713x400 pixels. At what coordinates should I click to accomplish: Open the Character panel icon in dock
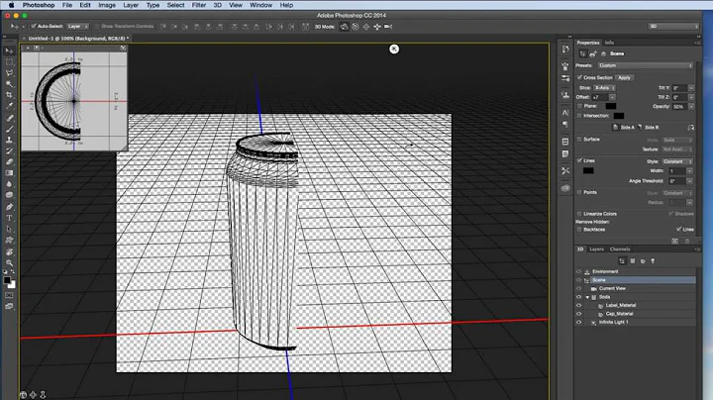tap(565, 112)
